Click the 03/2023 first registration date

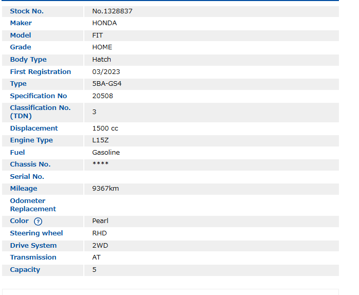click(106, 72)
